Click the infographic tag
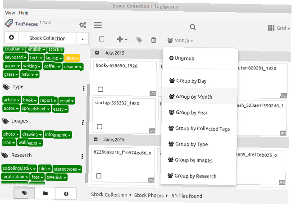The width and height of the screenshot is (292, 205). (58, 135)
